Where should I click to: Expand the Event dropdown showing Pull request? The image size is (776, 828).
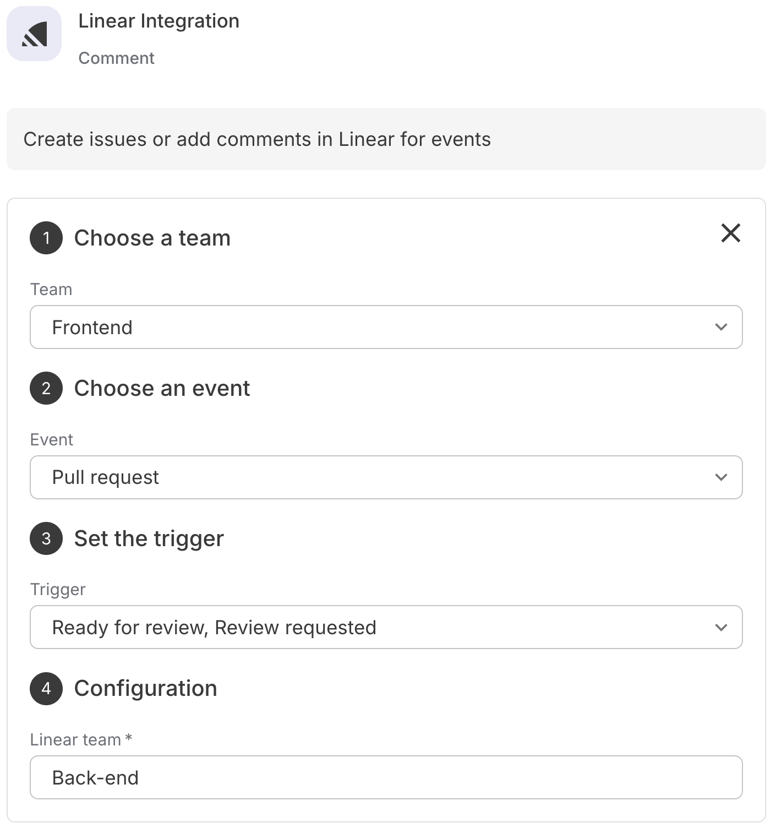click(386, 477)
